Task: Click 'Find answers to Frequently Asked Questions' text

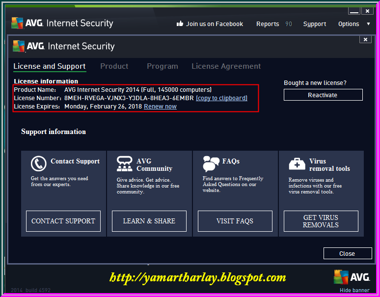Action: [233, 185]
